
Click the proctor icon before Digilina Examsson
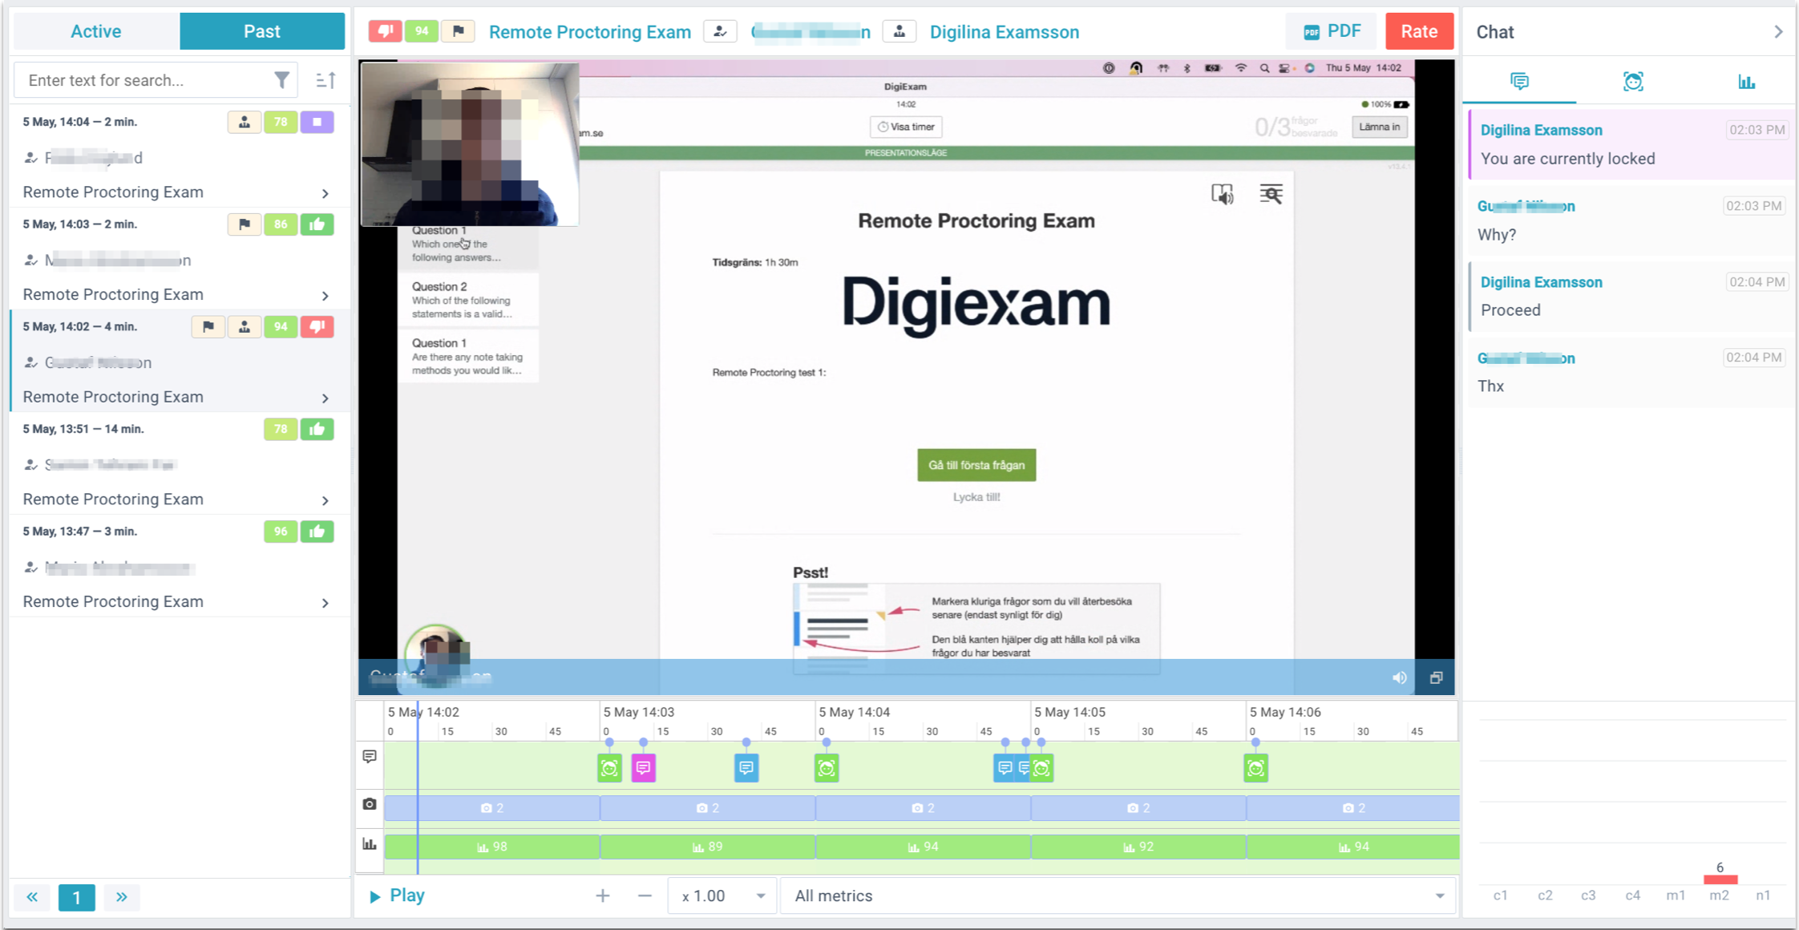899,31
